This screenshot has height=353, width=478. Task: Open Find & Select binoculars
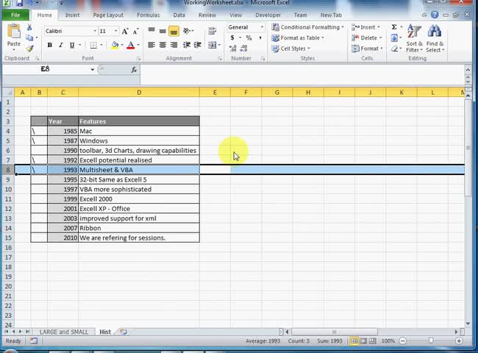(x=435, y=38)
